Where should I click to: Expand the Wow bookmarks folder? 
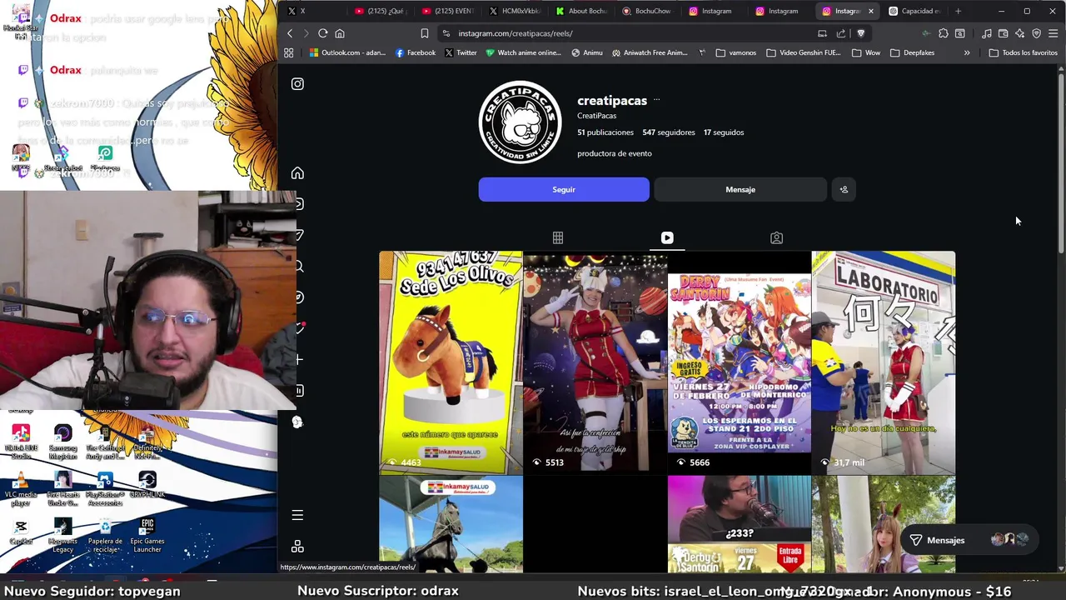click(x=866, y=52)
